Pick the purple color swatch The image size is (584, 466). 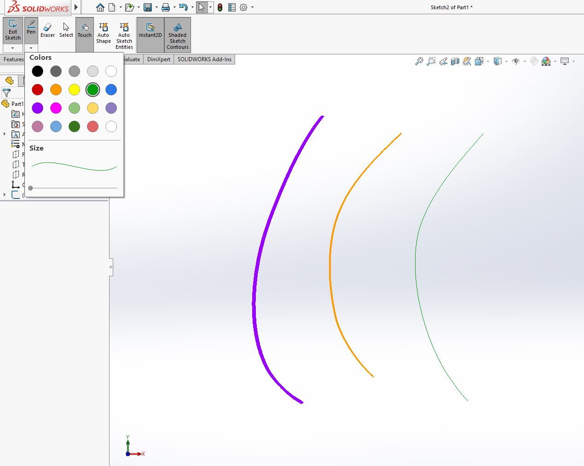pos(37,108)
